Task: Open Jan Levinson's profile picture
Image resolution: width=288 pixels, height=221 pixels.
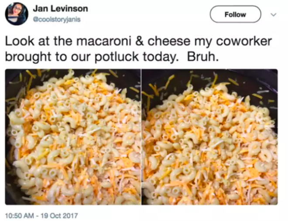Action: click(17, 14)
